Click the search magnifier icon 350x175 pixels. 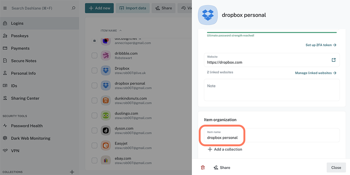click(73, 8)
